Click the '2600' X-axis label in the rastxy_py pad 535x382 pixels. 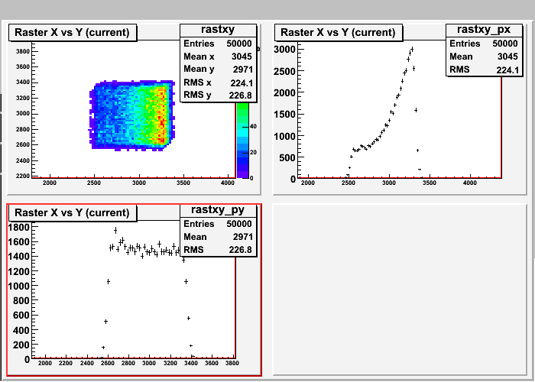click(108, 363)
